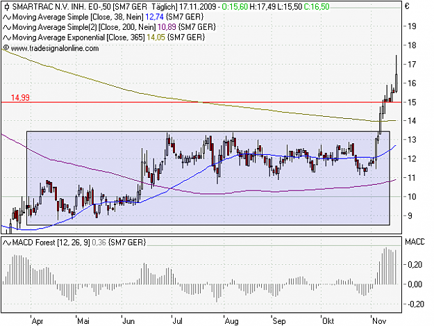Click the candlestick icon before SMARTRAC title
434x326 pixels.
tap(7, 6)
